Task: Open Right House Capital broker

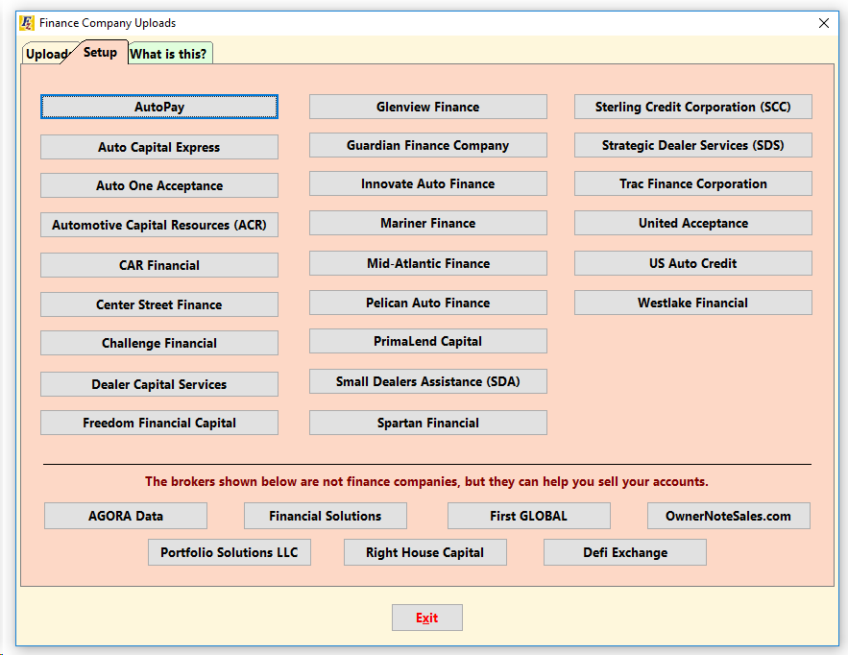Action: pyautogui.click(x=425, y=552)
